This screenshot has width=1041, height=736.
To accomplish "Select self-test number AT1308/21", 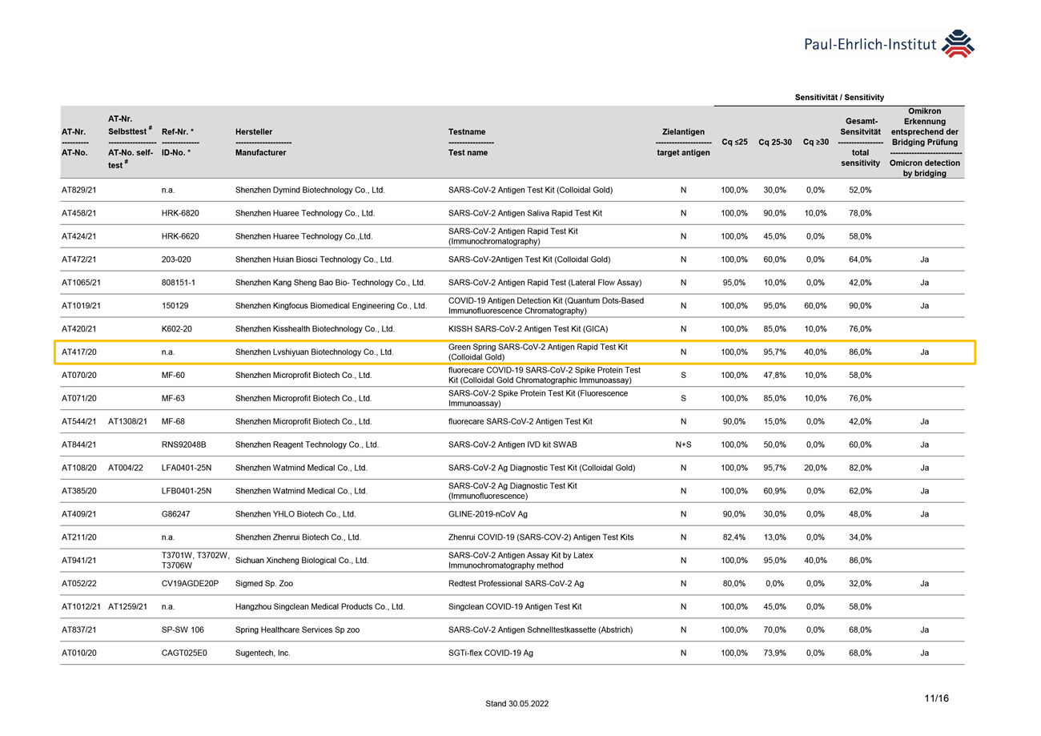I will [127, 422].
